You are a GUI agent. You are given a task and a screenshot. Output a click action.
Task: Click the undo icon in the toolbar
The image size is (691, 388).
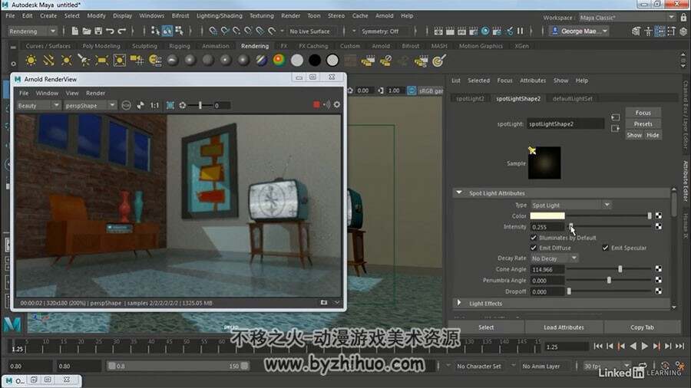(x=110, y=31)
